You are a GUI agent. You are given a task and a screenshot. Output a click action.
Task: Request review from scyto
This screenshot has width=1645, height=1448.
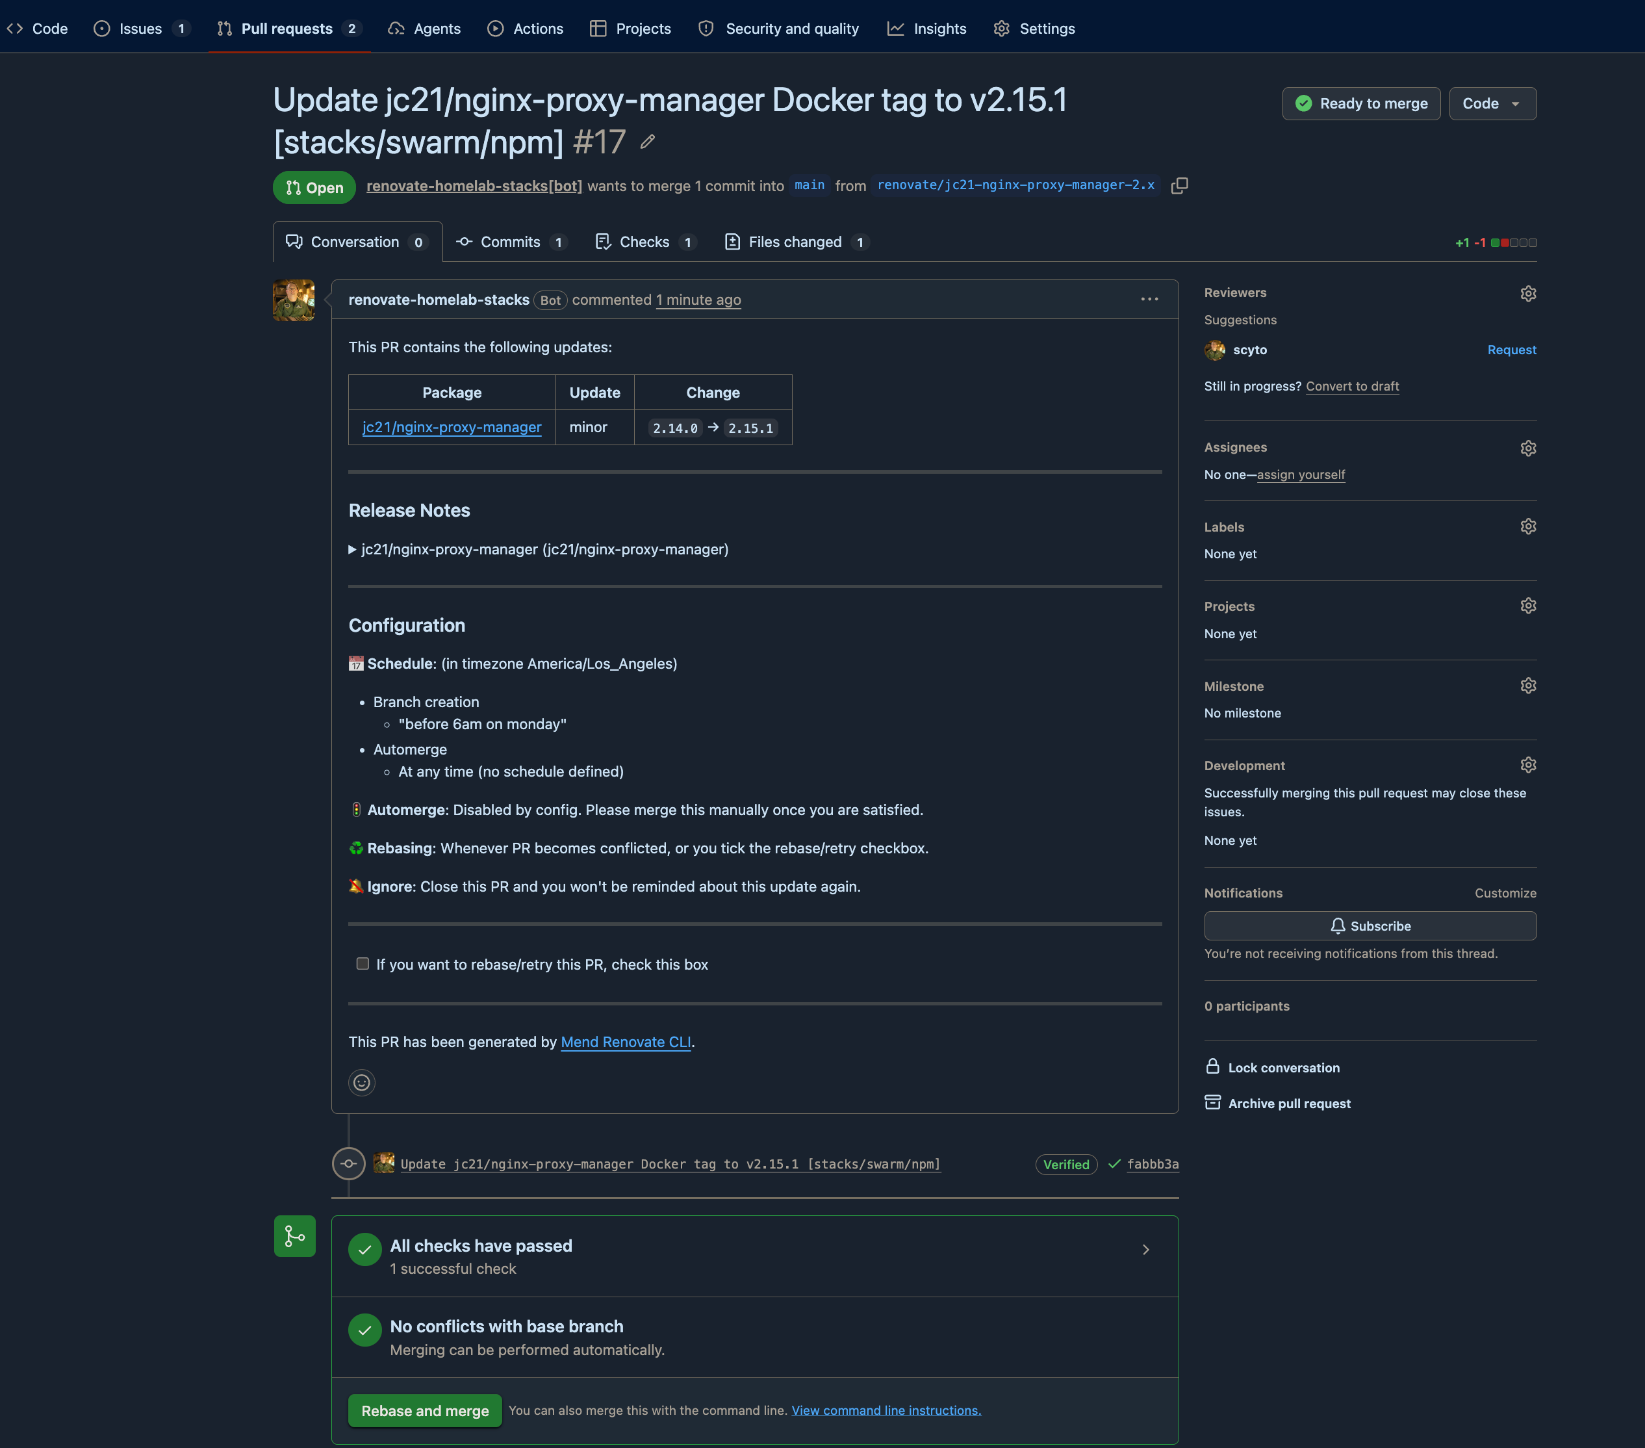[1511, 350]
